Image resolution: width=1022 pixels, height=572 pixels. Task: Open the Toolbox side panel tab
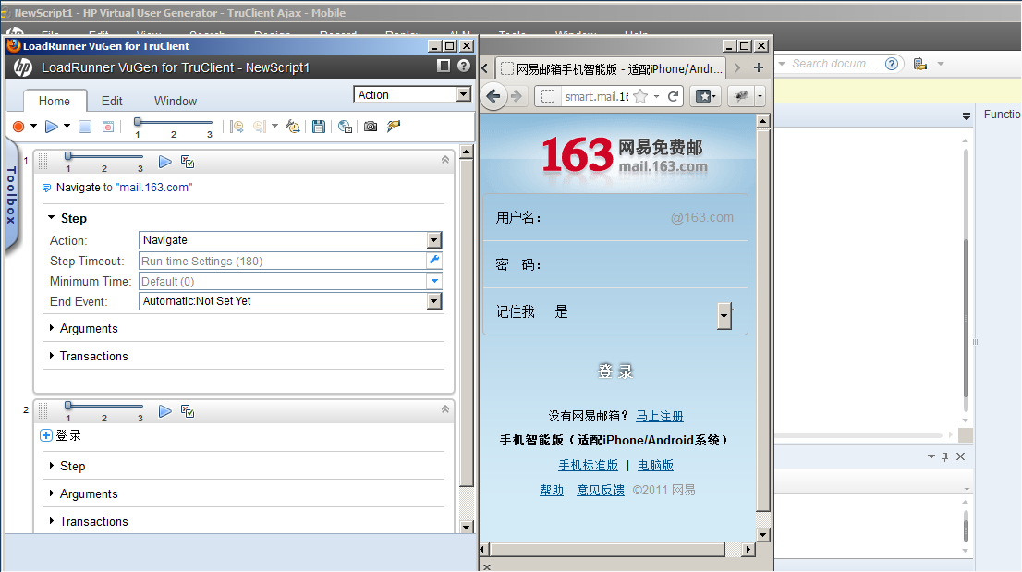click(10, 196)
